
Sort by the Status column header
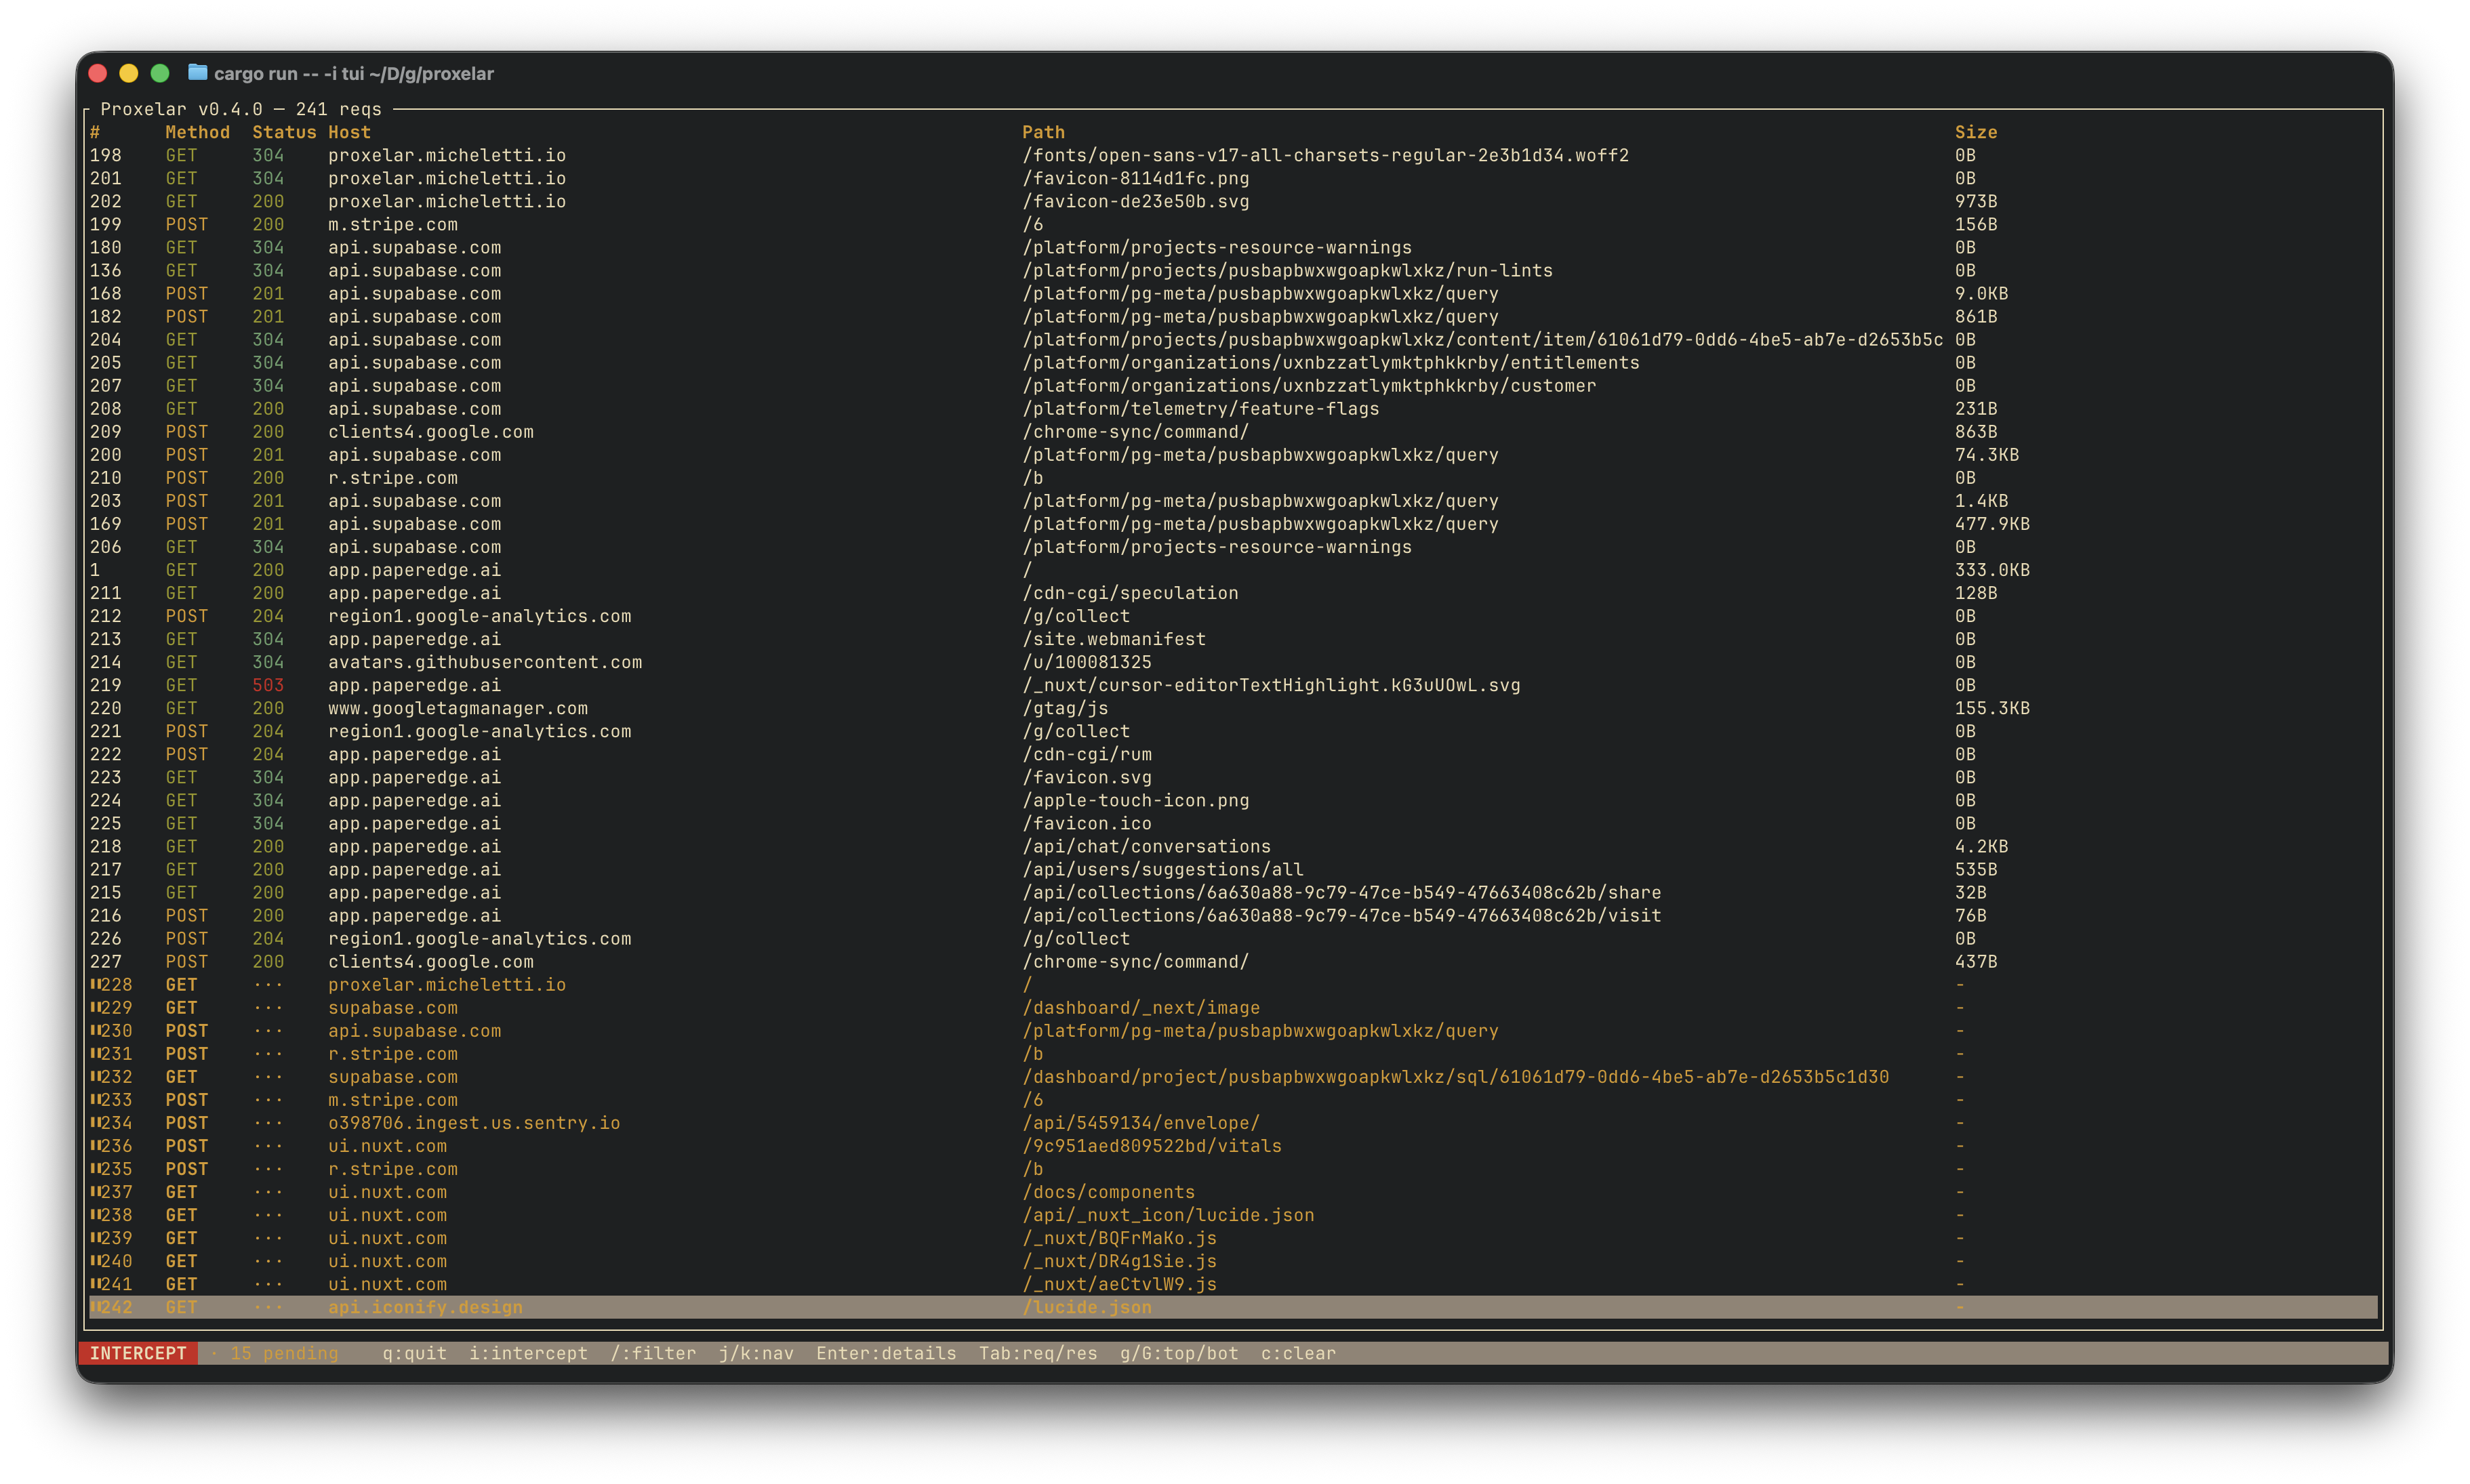pyautogui.click(x=284, y=131)
